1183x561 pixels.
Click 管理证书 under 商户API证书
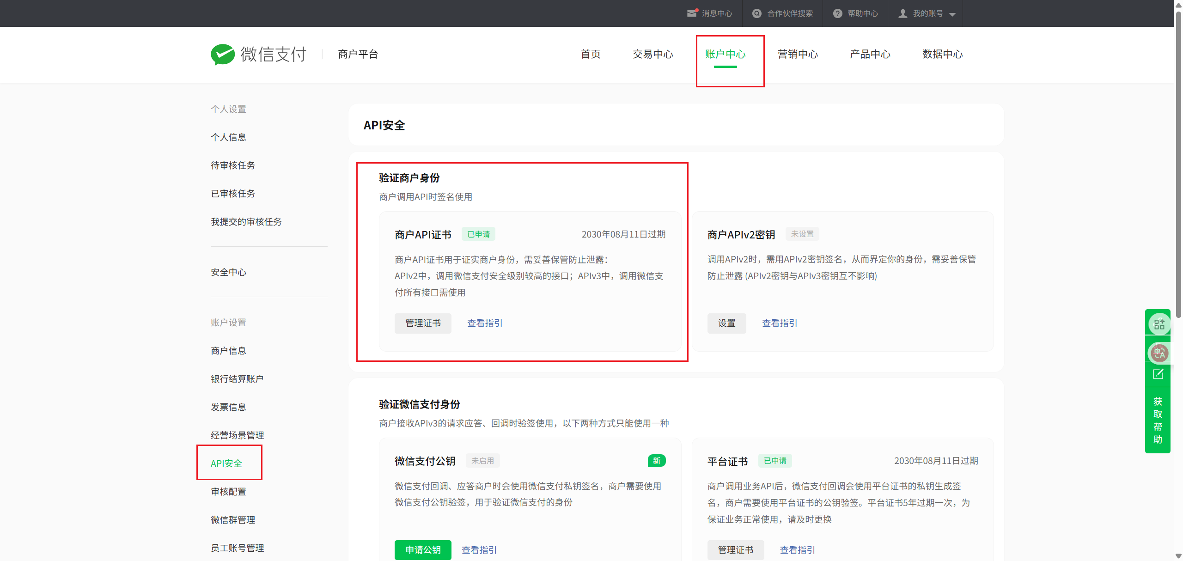(422, 323)
